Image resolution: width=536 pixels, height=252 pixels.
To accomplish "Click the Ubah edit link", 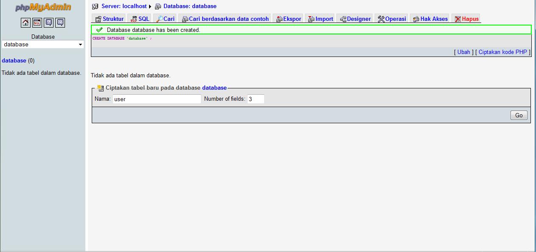I will pos(463,52).
